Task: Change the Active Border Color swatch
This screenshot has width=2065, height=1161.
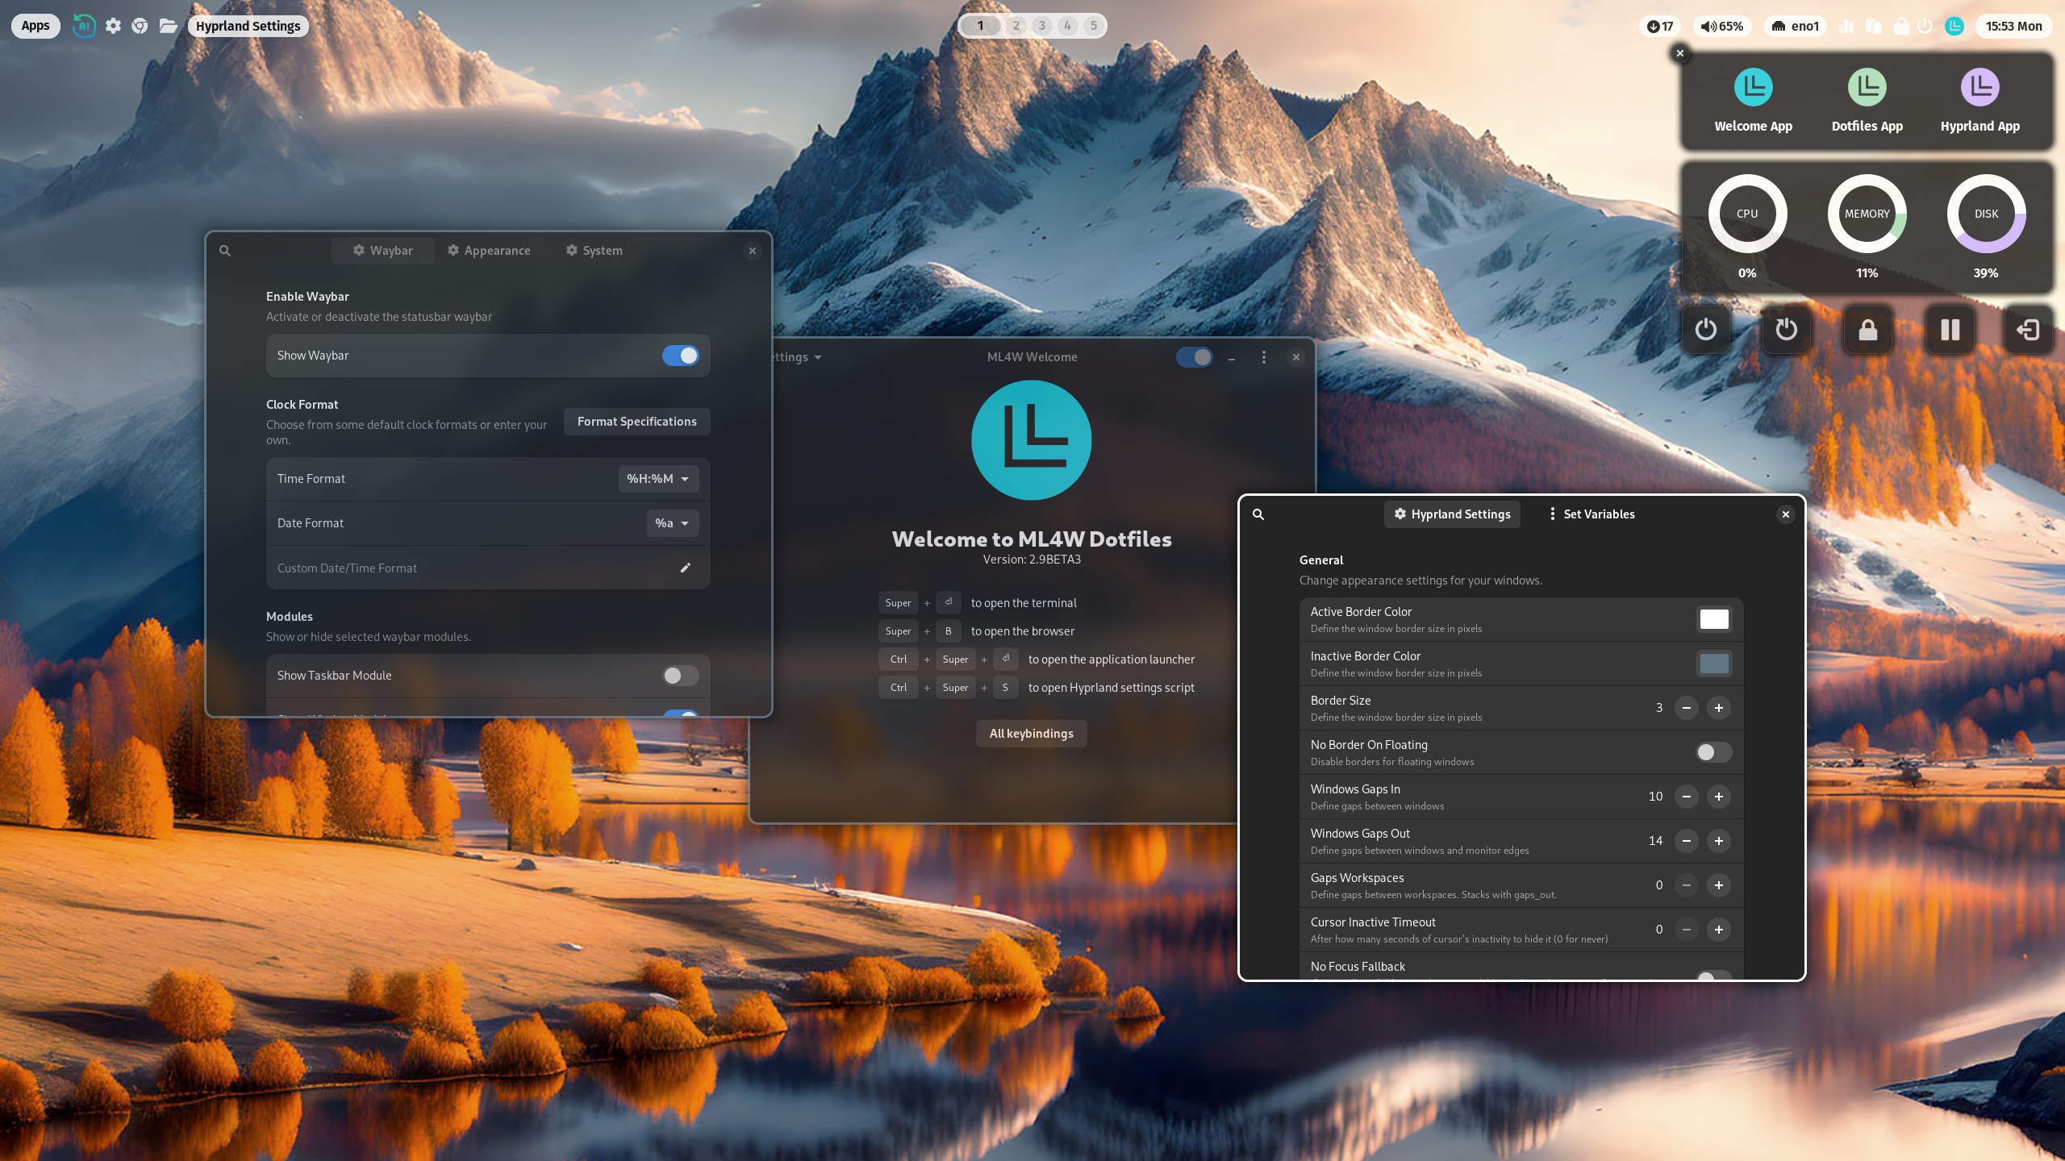Action: 1714,619
